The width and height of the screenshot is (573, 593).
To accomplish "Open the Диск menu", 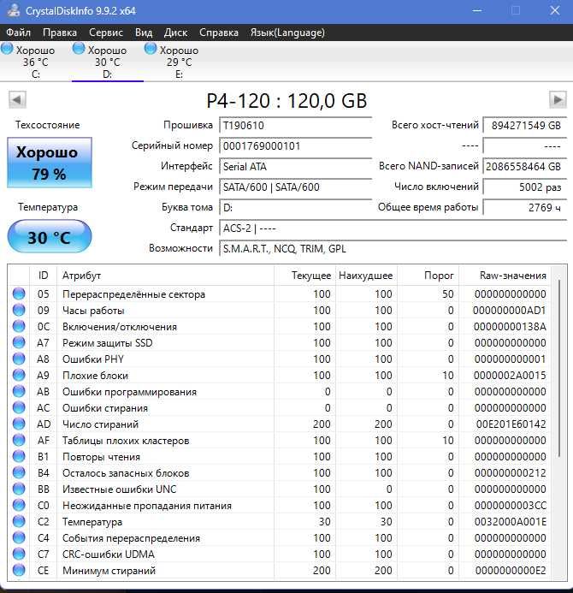I will coord(176,33).
